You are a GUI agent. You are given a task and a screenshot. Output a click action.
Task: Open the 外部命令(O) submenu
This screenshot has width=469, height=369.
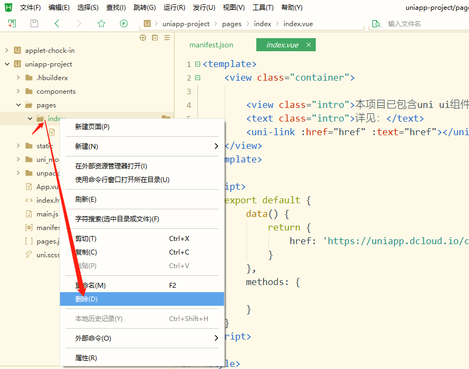click(x=142, y=338)
